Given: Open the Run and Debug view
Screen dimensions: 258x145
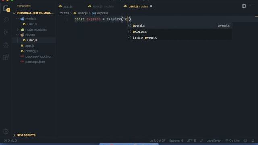Looking at the screenshot, I should 6,45.
